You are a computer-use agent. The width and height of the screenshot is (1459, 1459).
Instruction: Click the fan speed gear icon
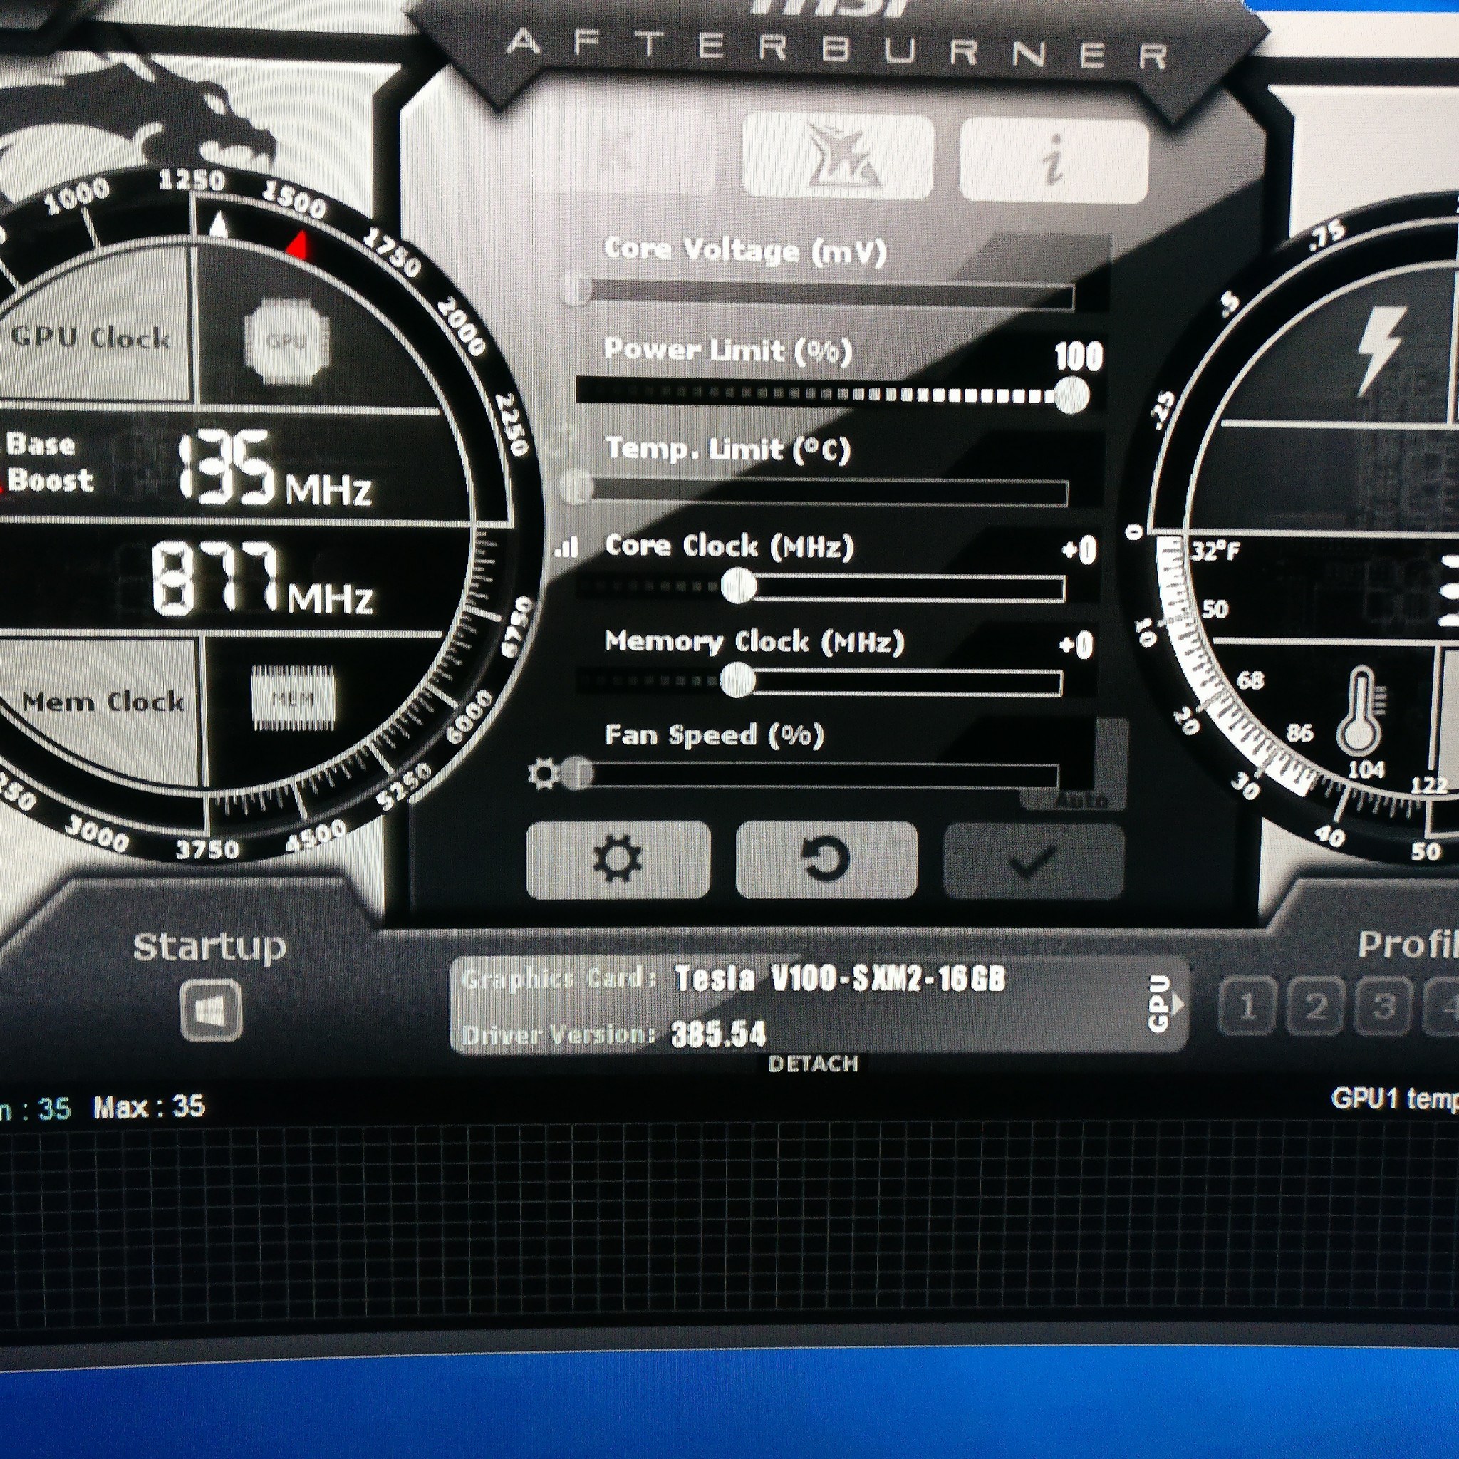point(544,774)
